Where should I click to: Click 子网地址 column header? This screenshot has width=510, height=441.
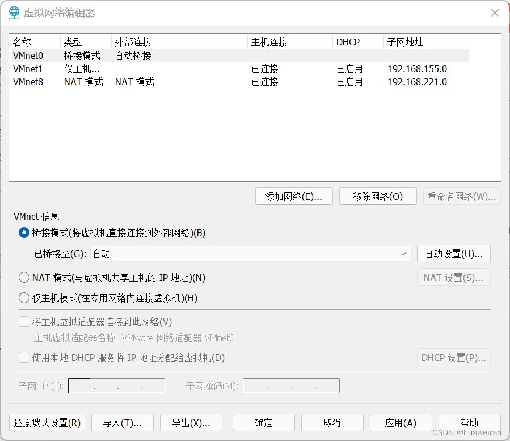(426, 42)
